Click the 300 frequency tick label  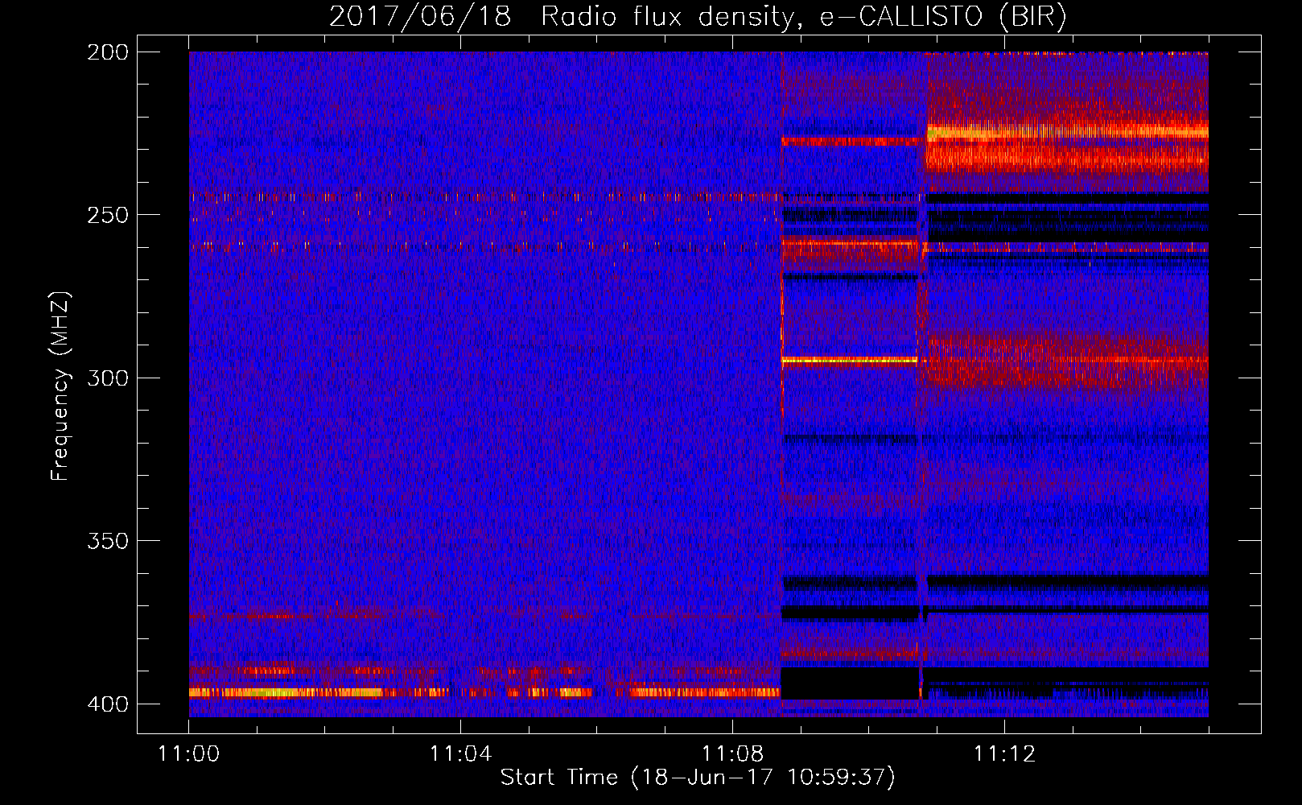(x=108, y=378)
